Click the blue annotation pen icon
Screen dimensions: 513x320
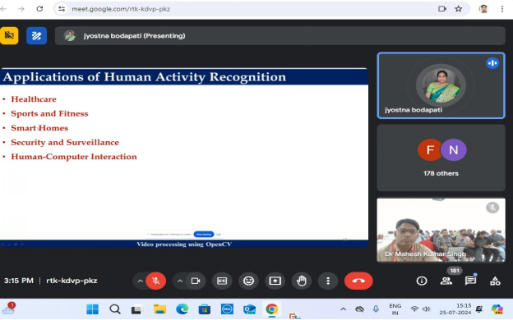click(36, 35)
